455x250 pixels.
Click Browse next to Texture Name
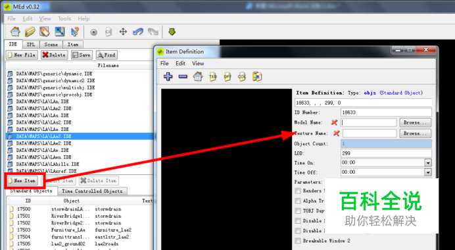[416, 134]
